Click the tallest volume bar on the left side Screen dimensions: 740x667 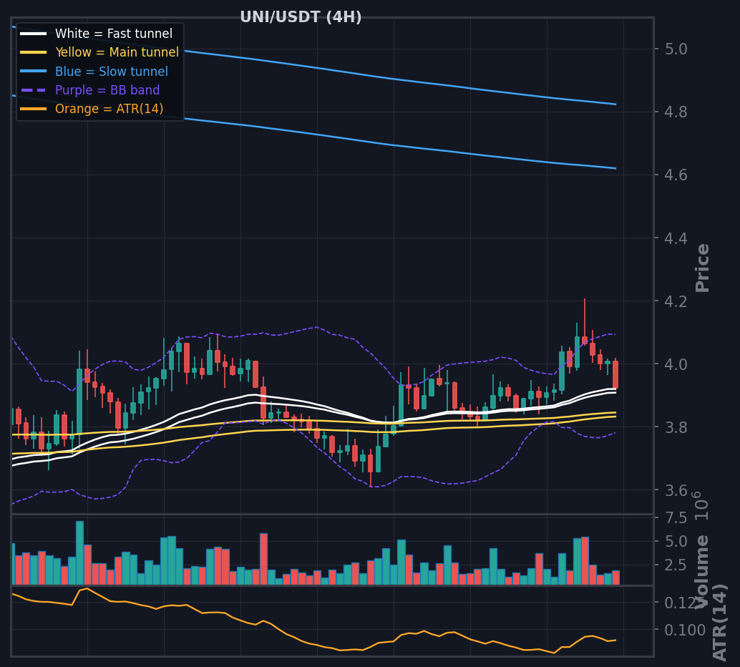[79, 552]
